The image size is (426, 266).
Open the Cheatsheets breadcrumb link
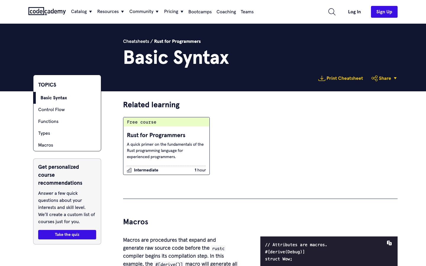coord(136,41)
